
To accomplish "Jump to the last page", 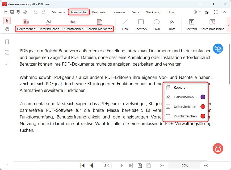I will click(131, 165).
